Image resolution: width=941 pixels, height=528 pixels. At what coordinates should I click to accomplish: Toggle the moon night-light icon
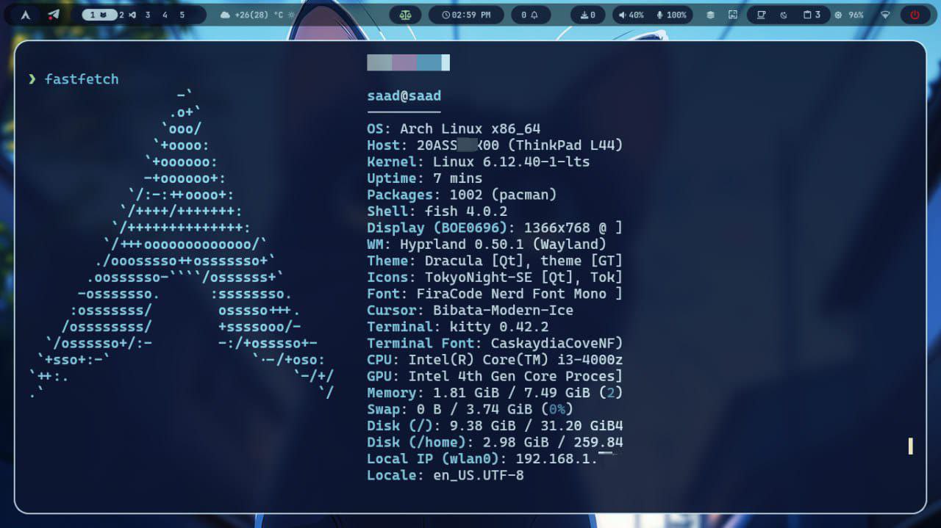click(784, 15)
